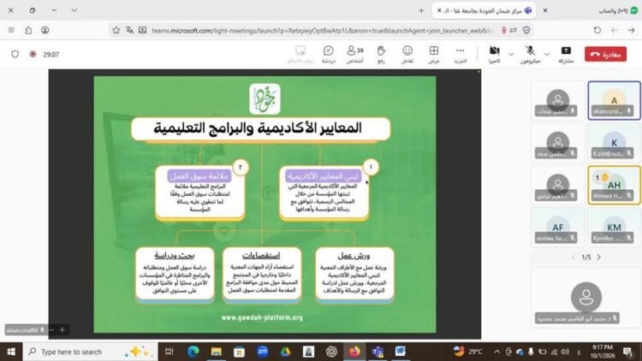Click the red recording indicator dot
Image resolution: width=642 pixels, height=361 pixels.
click(x=33, y=54)
